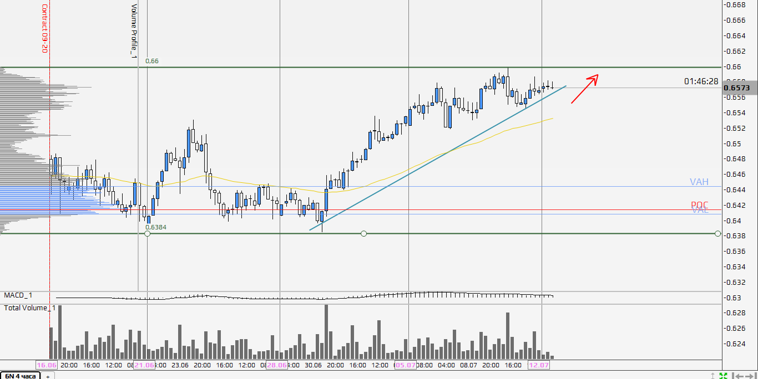Click the Contract 09-20 rollover label

click(44, 28)
